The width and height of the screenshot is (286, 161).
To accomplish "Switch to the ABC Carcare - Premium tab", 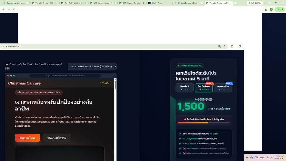I will tap(132, 3).
